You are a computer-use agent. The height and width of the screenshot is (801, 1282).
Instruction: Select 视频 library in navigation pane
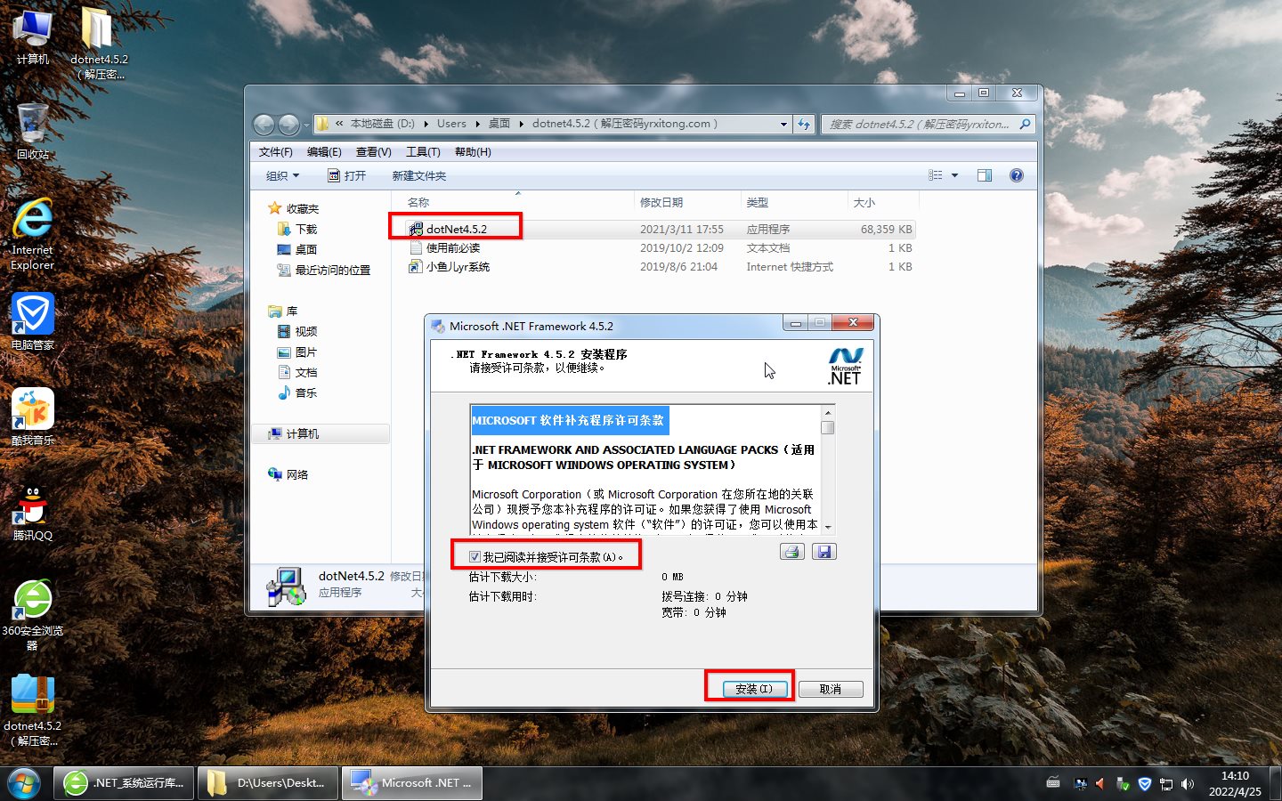(297, 331)
